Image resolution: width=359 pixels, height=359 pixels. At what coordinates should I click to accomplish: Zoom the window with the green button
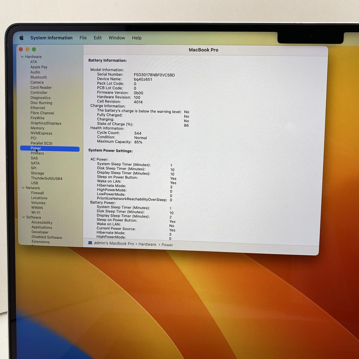pos(34,49)
